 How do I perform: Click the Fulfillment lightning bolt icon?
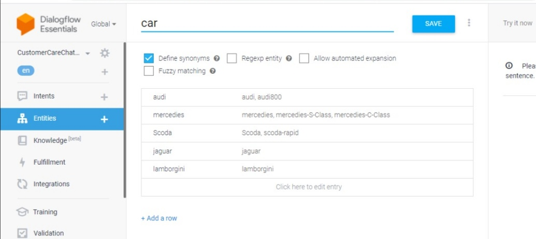pyautogui.click(x=22, y=162)
